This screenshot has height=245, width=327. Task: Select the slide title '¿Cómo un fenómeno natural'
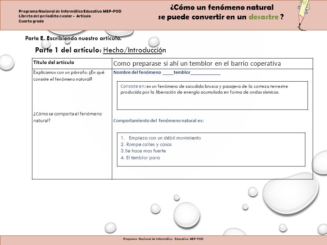tap(222, 7)
